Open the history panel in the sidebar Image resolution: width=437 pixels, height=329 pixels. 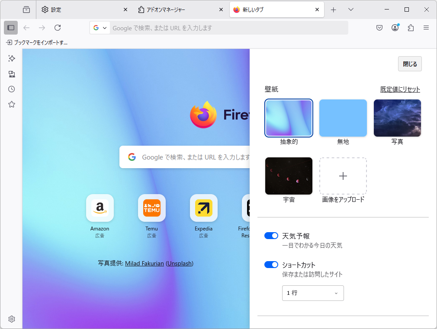coord(11,89)
